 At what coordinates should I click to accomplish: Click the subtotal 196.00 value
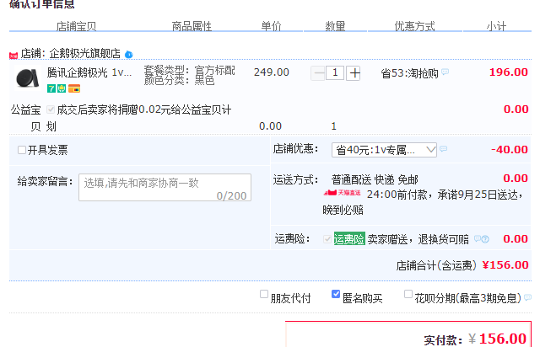coord(508,72)
